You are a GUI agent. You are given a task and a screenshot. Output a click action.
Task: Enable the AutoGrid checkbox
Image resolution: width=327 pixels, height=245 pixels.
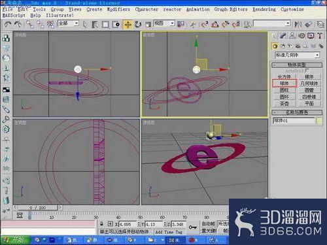coord(307,71)
